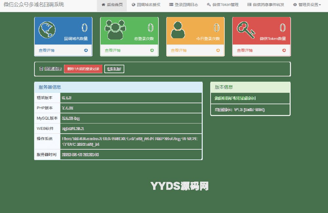The image size is (328, 213).
Task: Click the 微信公众号多域名回调系统 brand title
Action: tap(34, 4)
